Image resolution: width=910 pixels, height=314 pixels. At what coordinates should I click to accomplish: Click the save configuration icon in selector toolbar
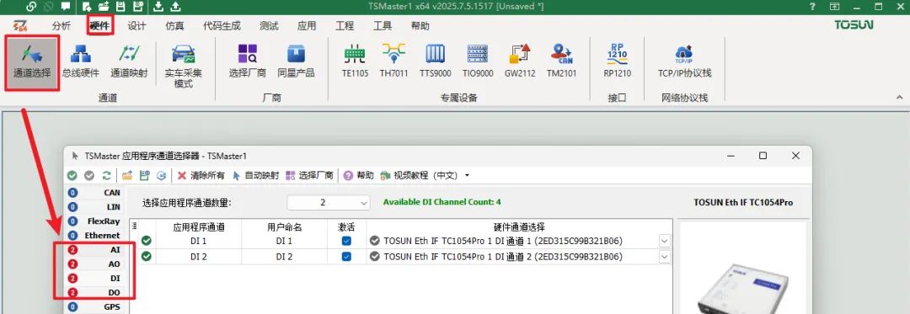coord(145,176)
